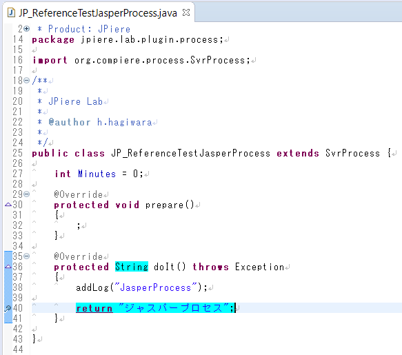Expand the folded header comment at line 2
Image resolution: width=402 pixels, height=355 pixels.
click(27, 29)
